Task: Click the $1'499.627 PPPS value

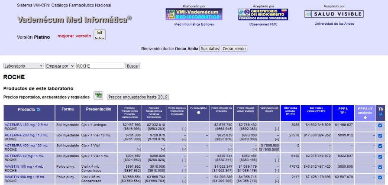Action: (x=344, y=125)
